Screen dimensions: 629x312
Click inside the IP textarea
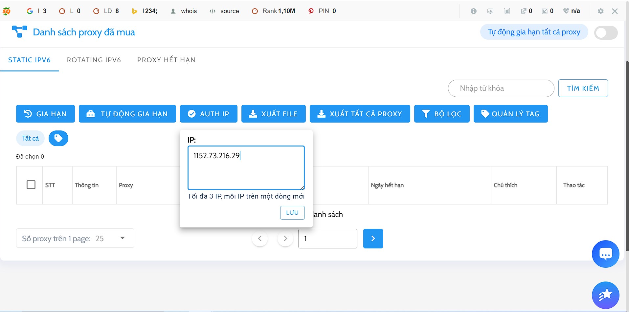tap(246, 168)
